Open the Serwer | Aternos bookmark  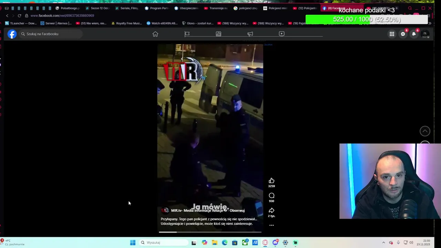(x=56, y=23)
